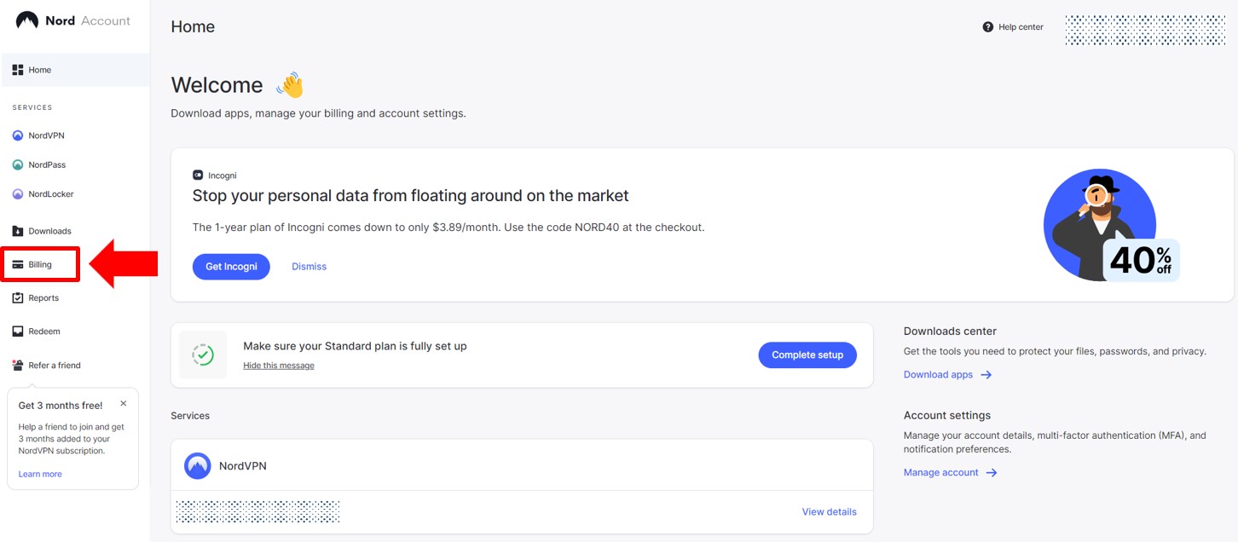Open the Billing page
Screen dimensions: 1238x542
(x=38, y=263)
